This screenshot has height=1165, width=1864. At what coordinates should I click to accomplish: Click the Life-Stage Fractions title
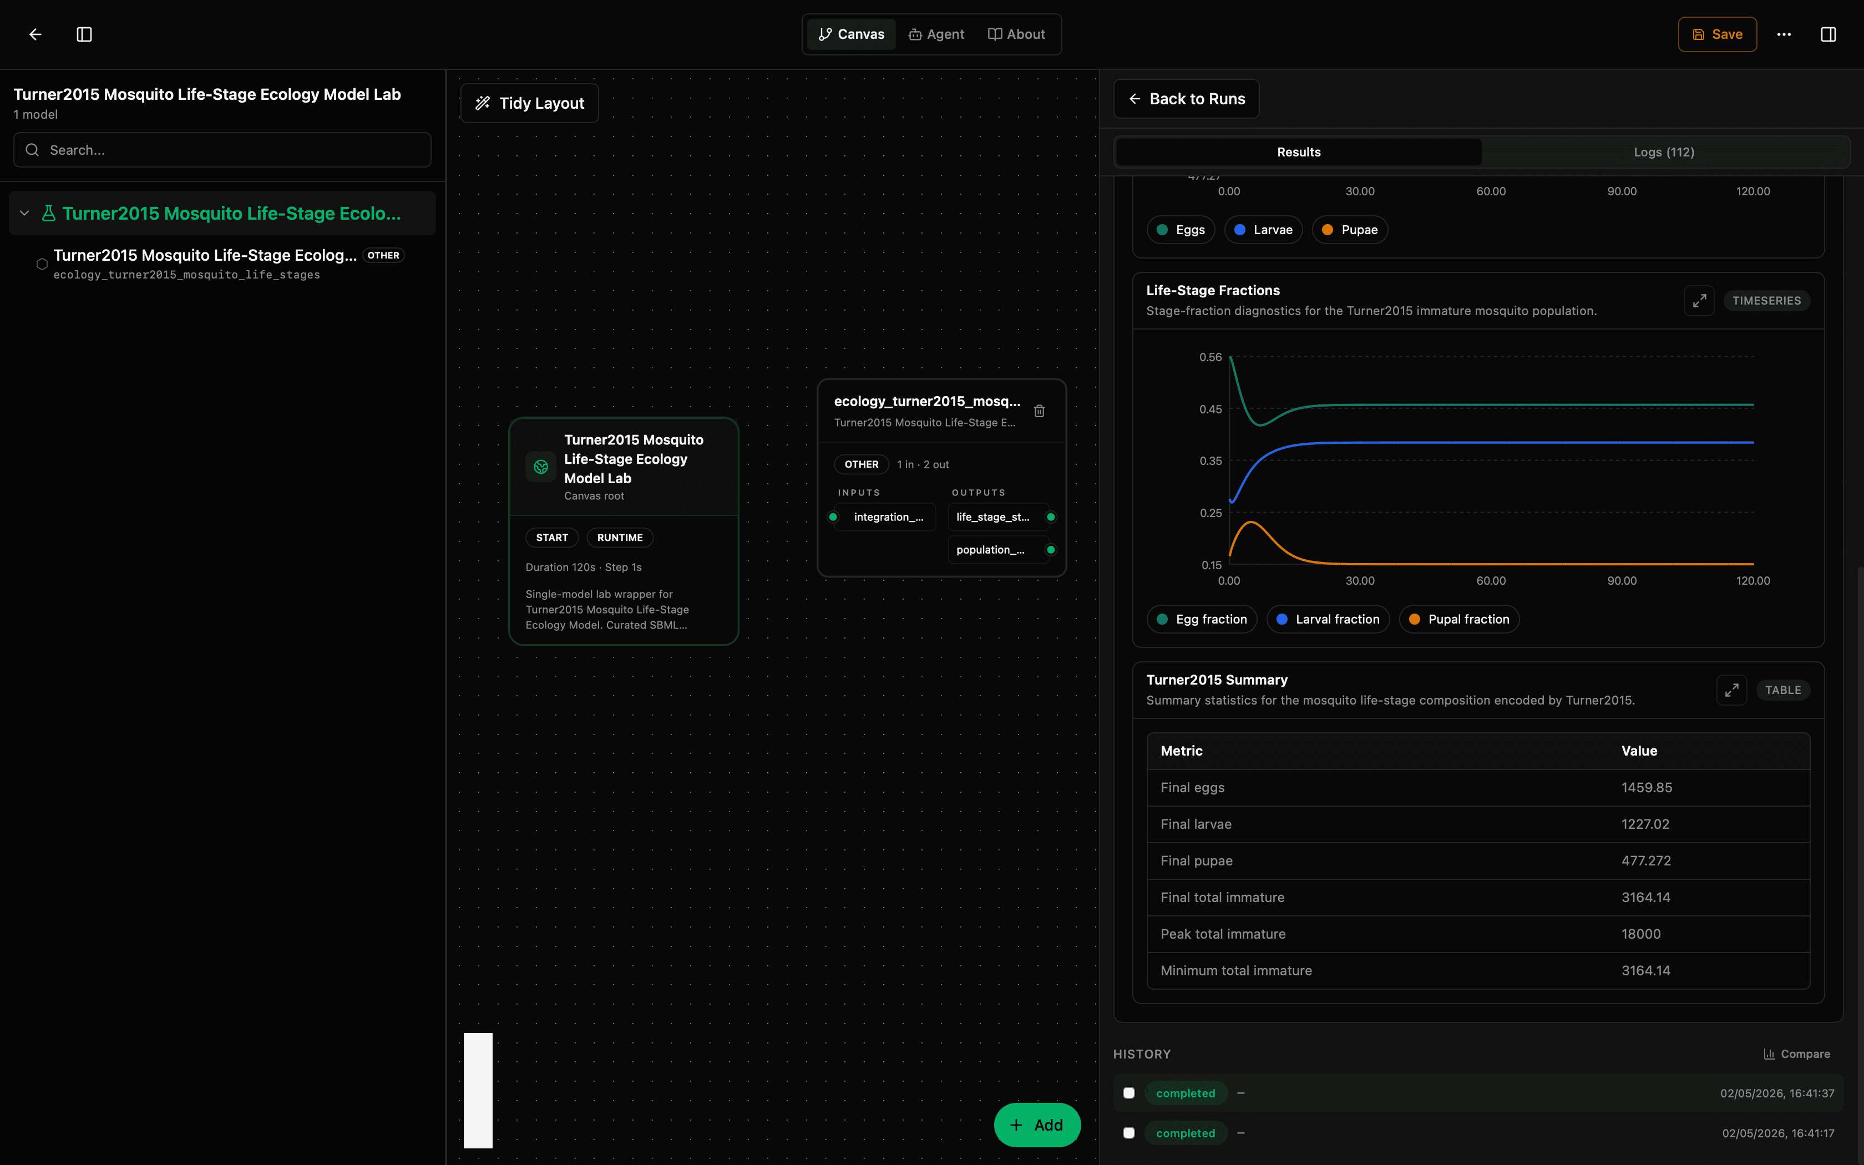[x=1212, y=291]
